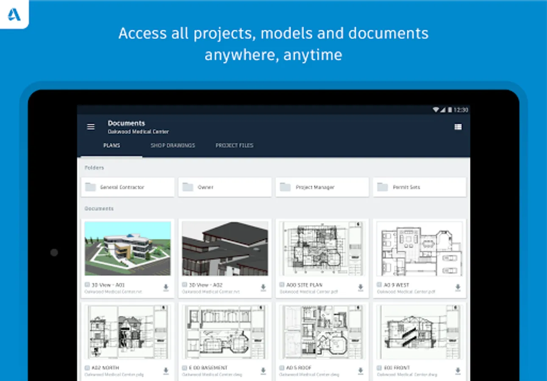
Task: Open the 3D View - A02 roof thumbnail
Action: tap(225, 248)
